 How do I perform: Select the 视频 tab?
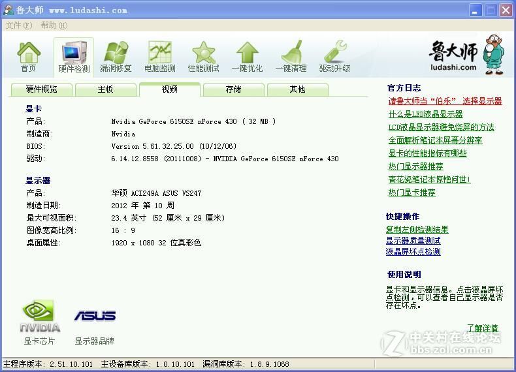pos(170,89)
